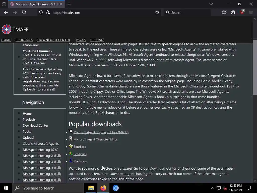Click the Character Editor download icon
The image size is (257, 193).
[71, 138]
